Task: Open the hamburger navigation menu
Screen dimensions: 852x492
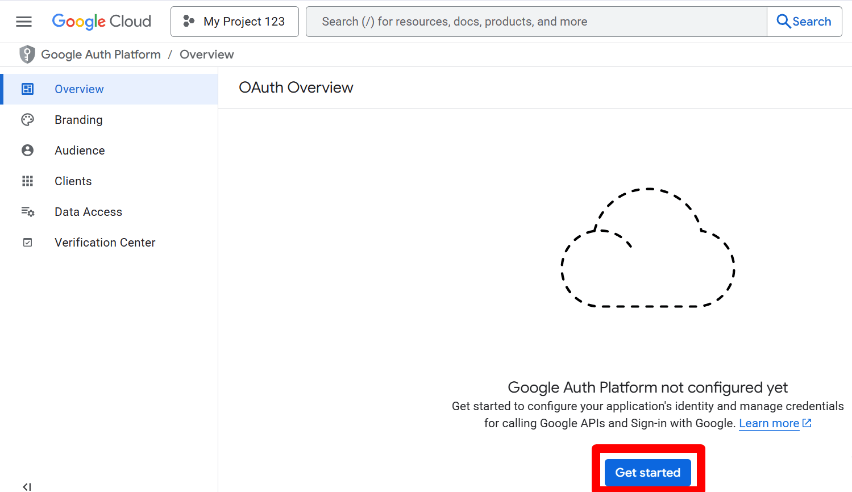Action: pos(24,22)
